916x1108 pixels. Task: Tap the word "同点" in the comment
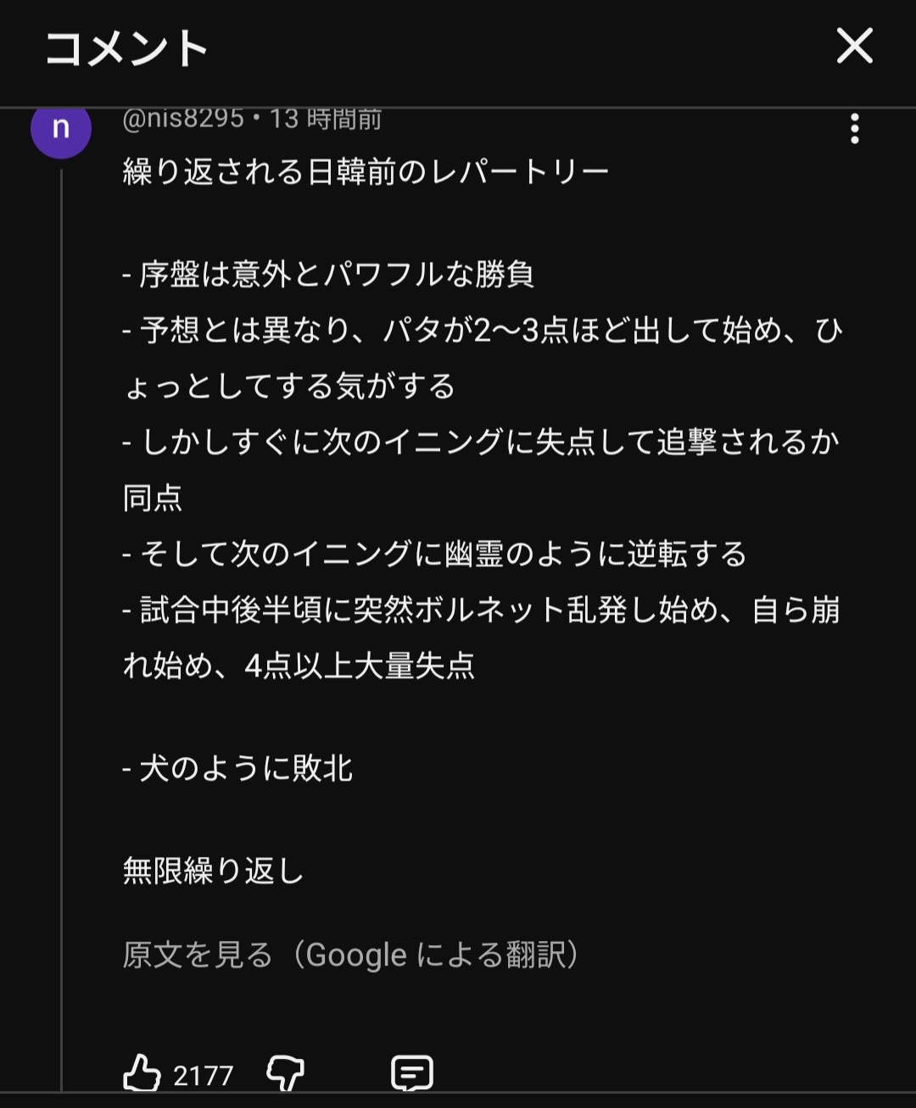153,498
